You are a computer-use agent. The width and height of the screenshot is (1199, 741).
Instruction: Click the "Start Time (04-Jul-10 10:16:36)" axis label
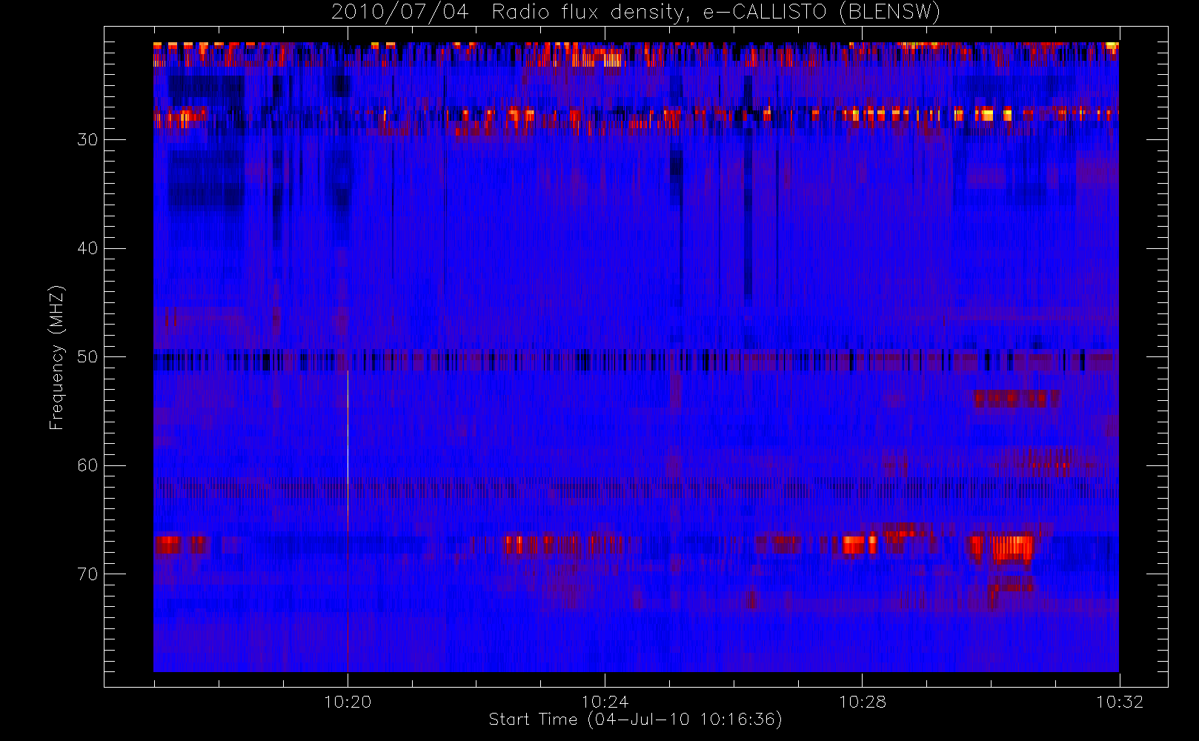[635, 719]
